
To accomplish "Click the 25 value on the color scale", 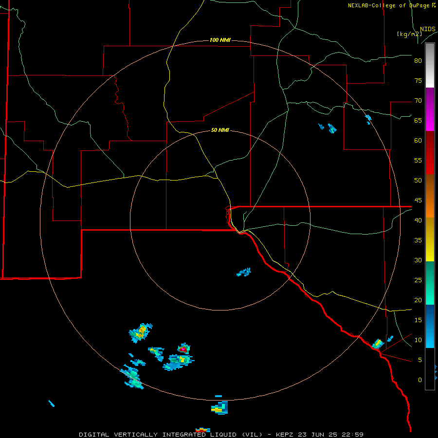I will pyautogui.click(x=418, y=280).
